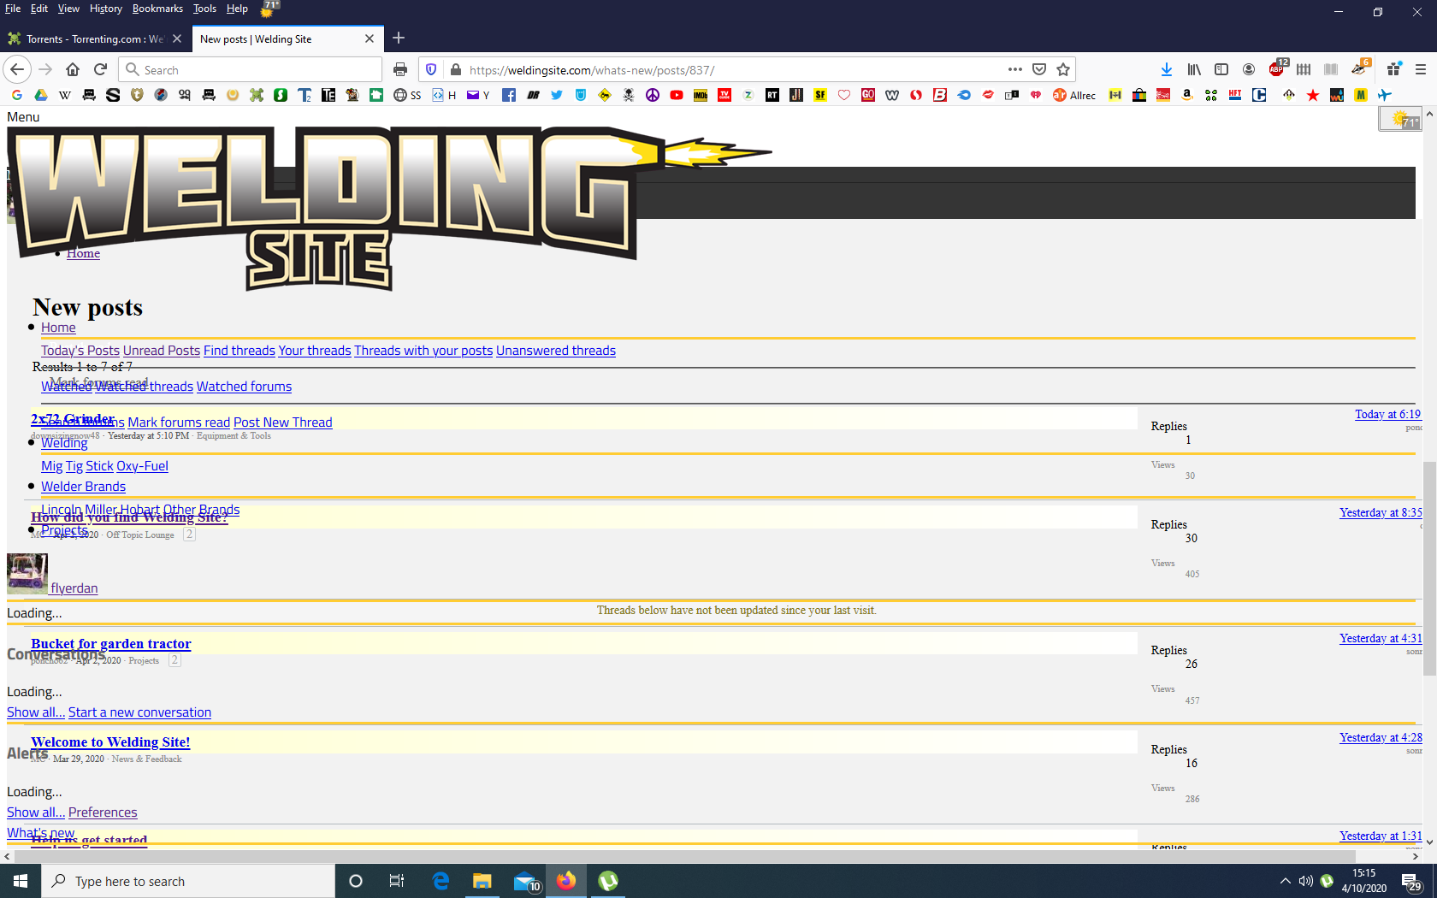Open the Bookmarks menu
1437x898 pixels.
point(157,9)
